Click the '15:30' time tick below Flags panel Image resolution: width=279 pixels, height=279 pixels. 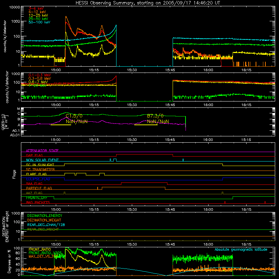(x=132, y=209)
